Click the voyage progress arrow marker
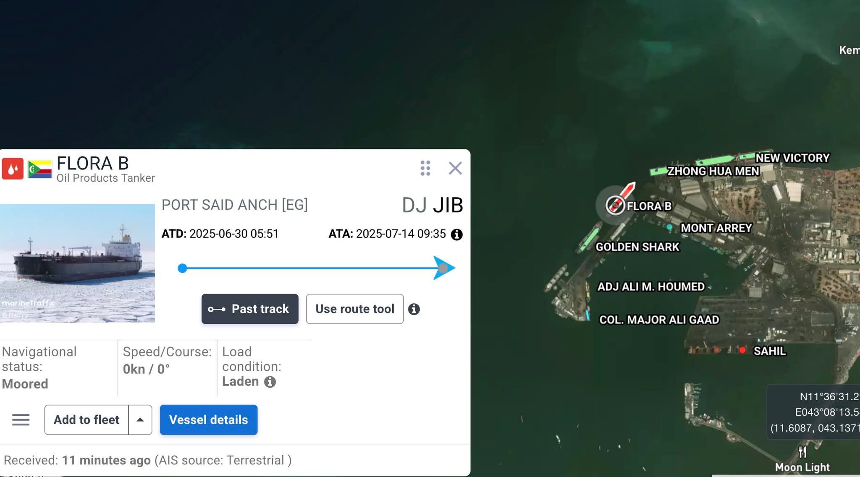The height and width of the screenshot is (477, 860). (x=444, y=268)
